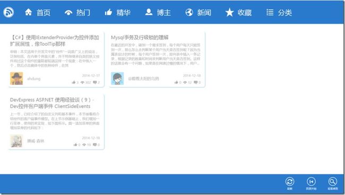Switch to the 热门 hot tab
The width and height of the screenshot is (345, 195).
pos(77,13)
